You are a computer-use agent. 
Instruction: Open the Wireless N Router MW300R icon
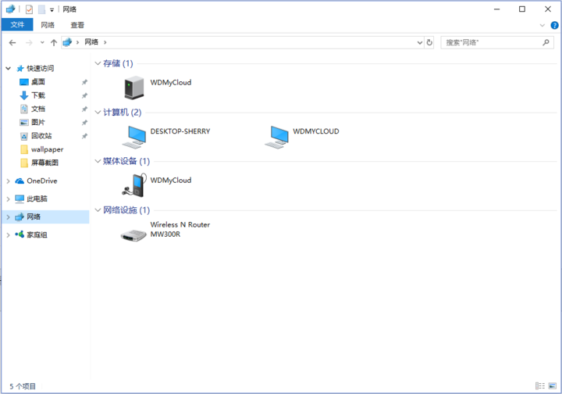[133, 234]
